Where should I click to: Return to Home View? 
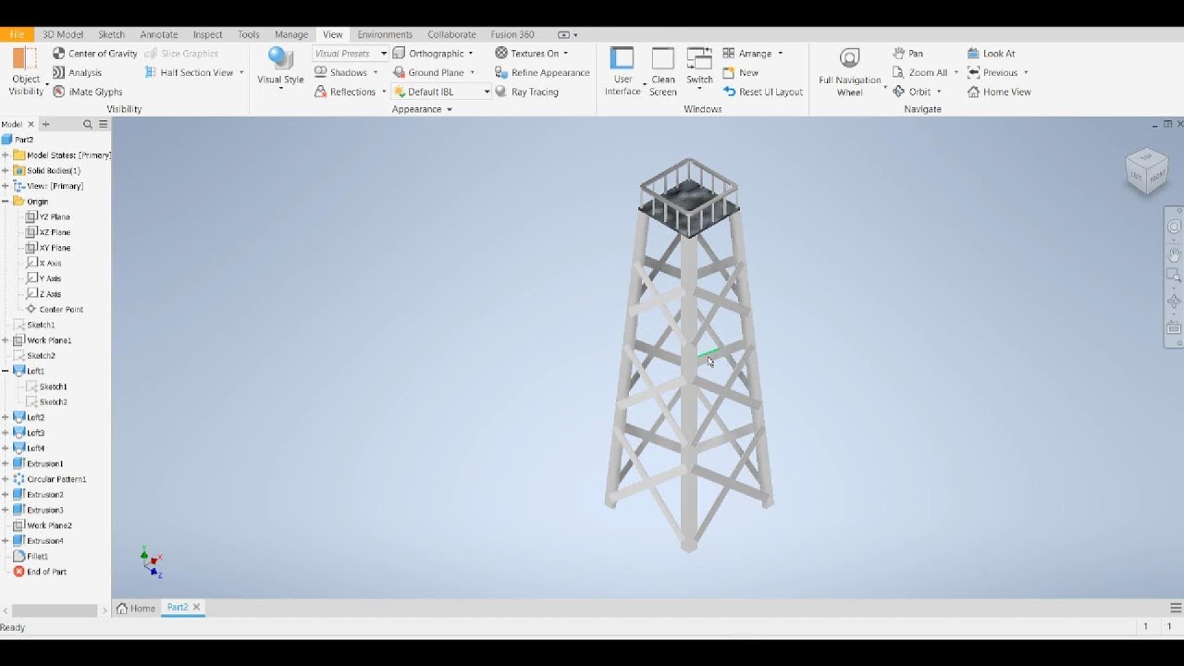pyautogui.click(x=999, y=92)
